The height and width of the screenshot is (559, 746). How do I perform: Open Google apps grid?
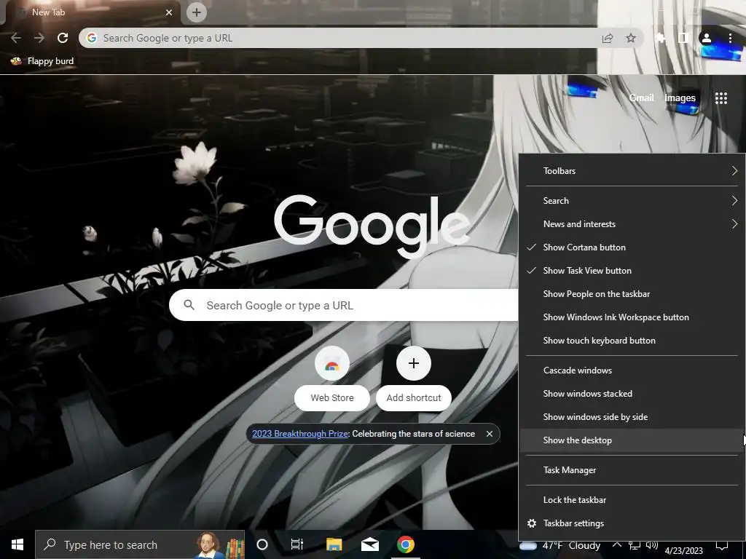pos(721,98)
